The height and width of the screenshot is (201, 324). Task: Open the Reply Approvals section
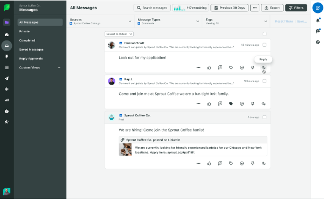pyautogui.click(x=31, y=58)
